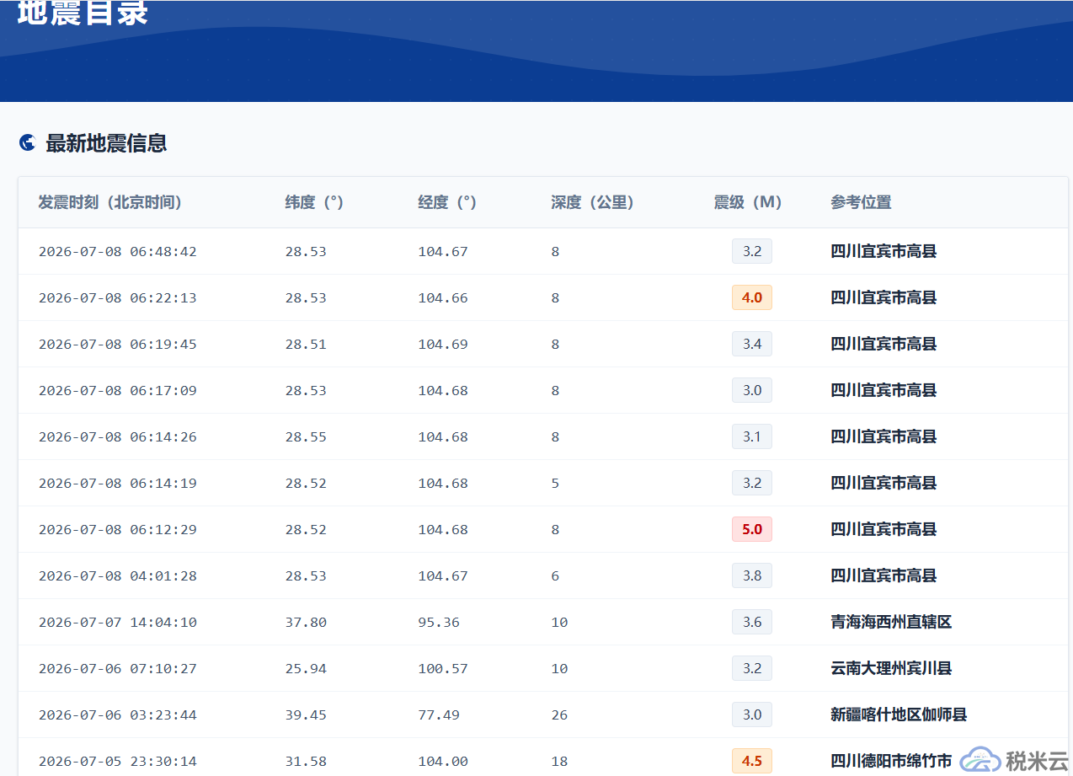Select the time 2026-07-08 06:12:29
Image resolution: width=1073 pixels, height=776 pixels.
pyautogui.click(x=118, y=530)
